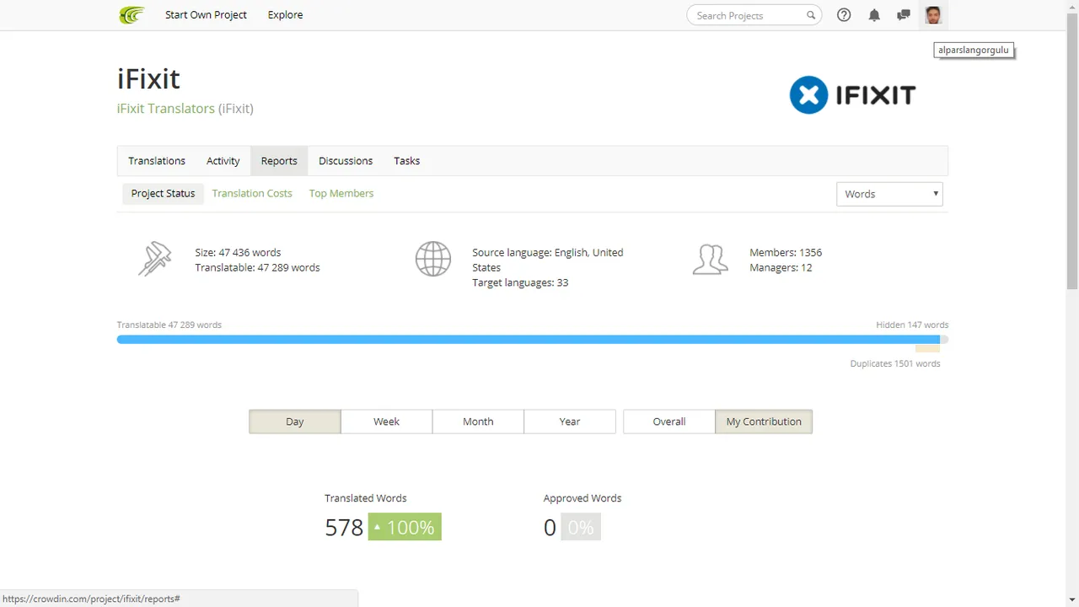Open the Reports tab
The width and height of the screenshot is (1079, 607).
tap(279, 161)
